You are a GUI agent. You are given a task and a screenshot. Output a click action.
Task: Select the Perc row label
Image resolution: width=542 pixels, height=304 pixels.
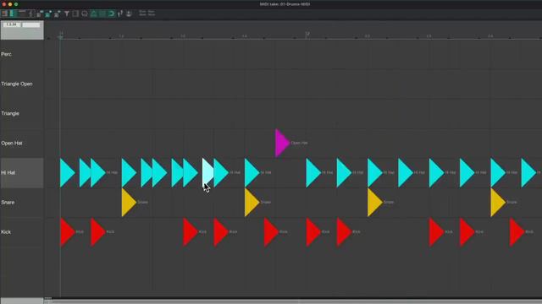coord(6,54)
